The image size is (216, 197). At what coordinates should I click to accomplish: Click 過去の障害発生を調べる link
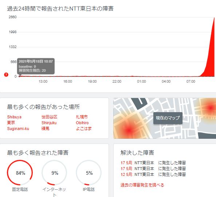(x=142, y=185)
